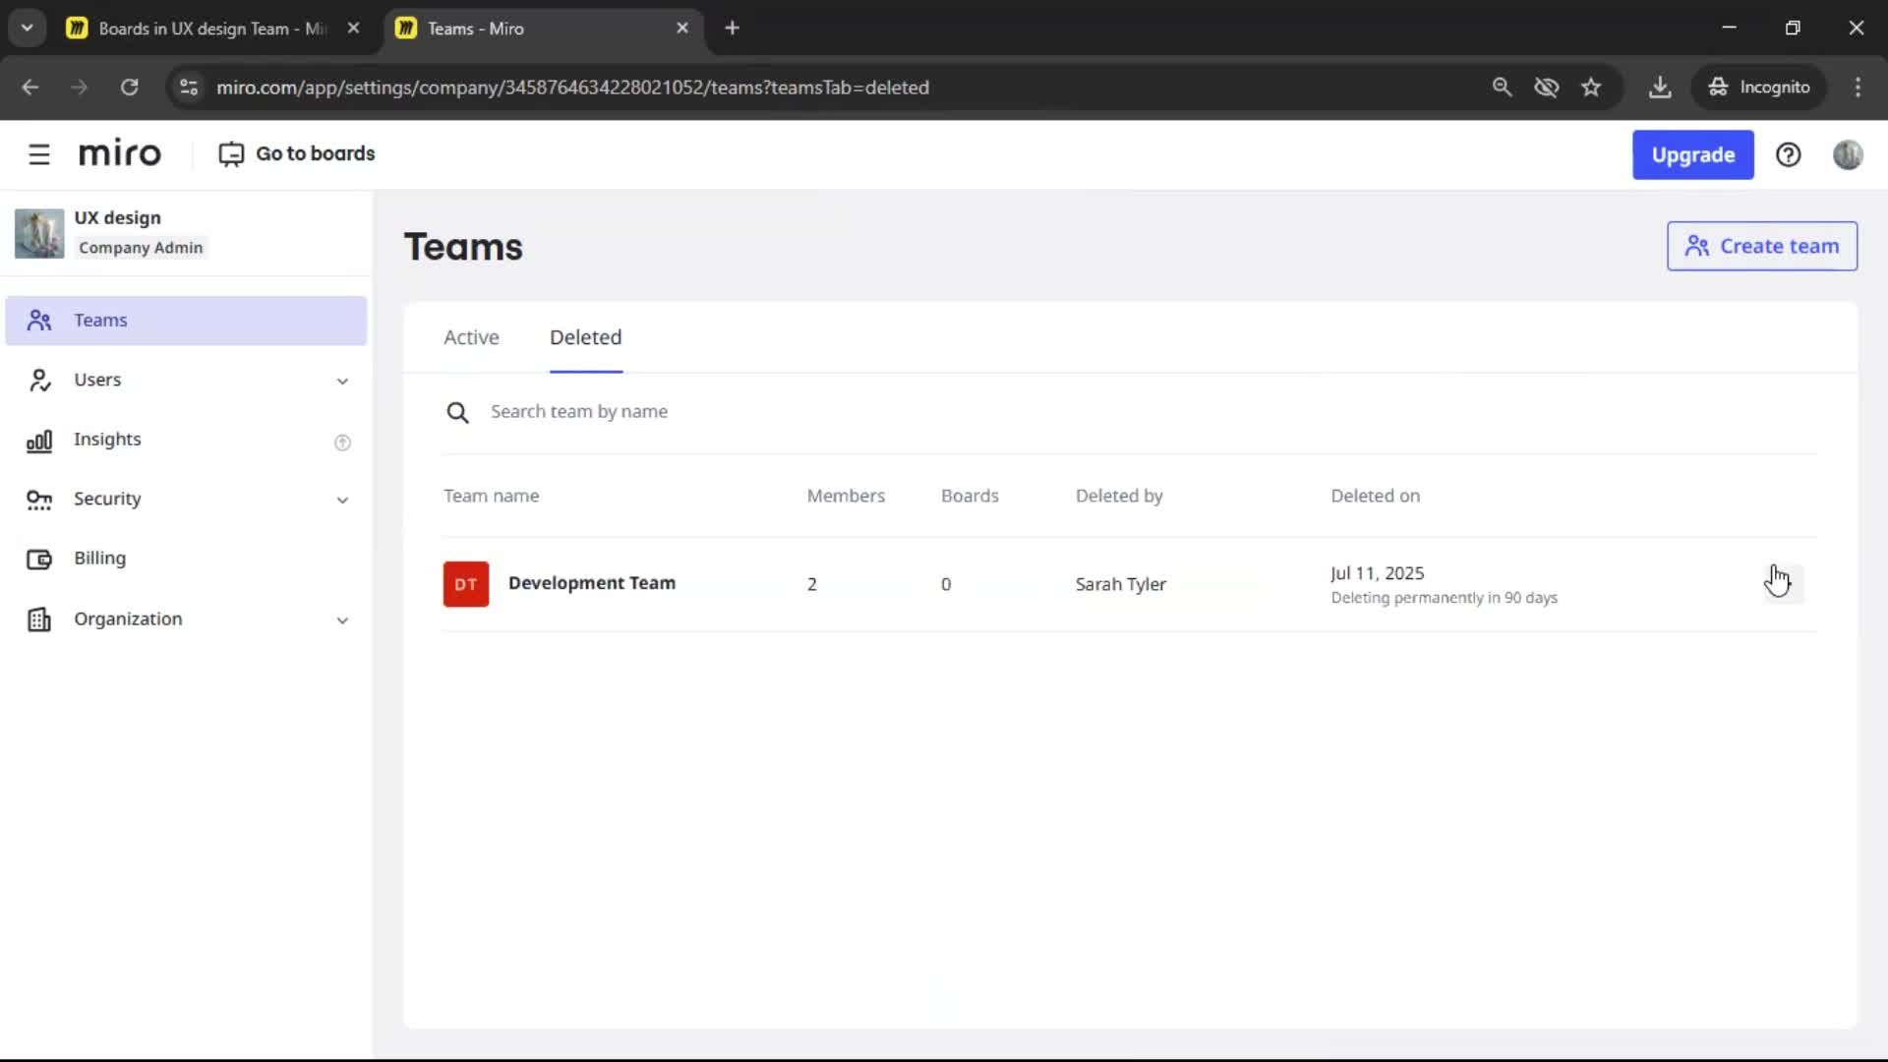Click Sarah Tyler in Deleted by column
This screenshot has width=1888, height=1062.
click(x=1120, y=584)
